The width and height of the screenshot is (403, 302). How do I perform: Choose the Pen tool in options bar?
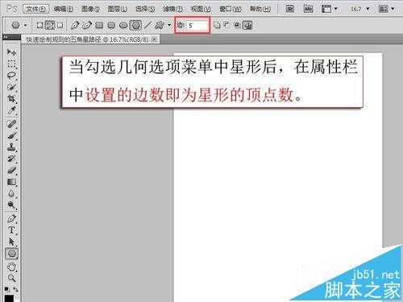coord(74,25)
